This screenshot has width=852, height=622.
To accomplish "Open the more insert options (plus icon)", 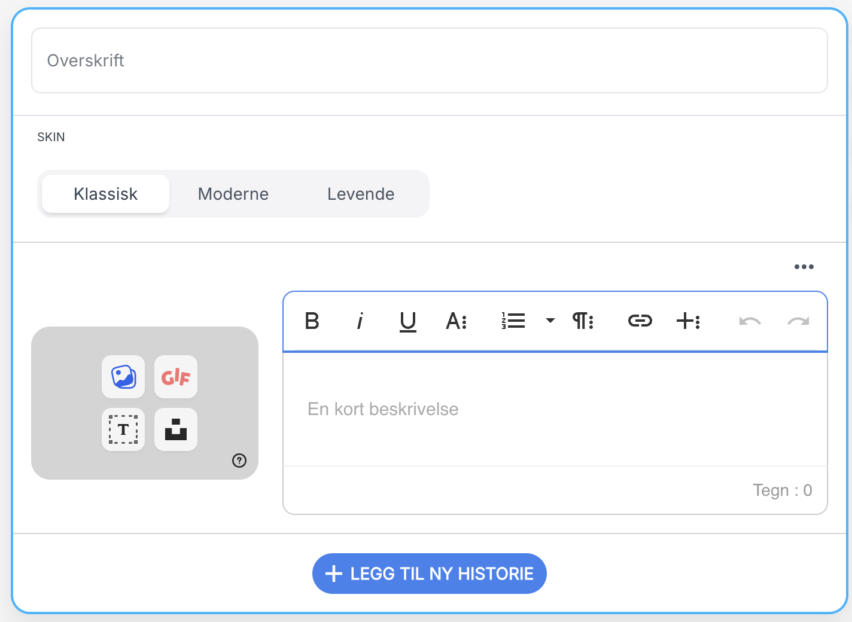I will click(688, 321).
